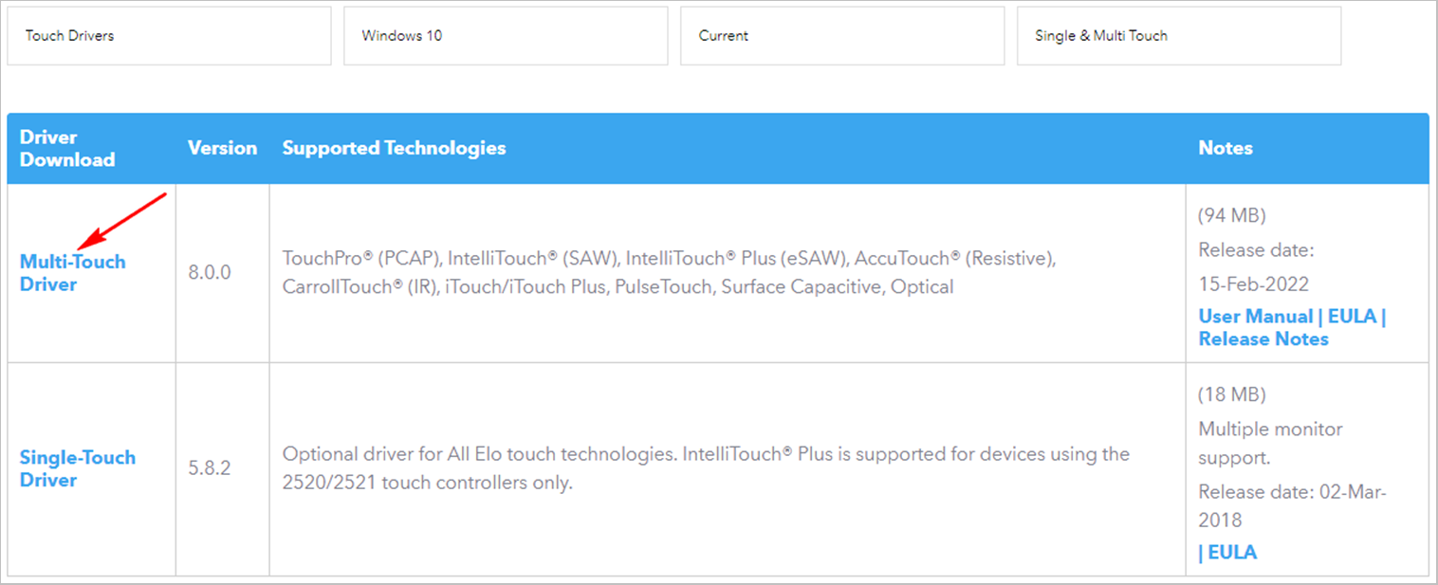View the Release Notes link
The width and height of the screenshot is (1438, 585).
click(1263, 338)
